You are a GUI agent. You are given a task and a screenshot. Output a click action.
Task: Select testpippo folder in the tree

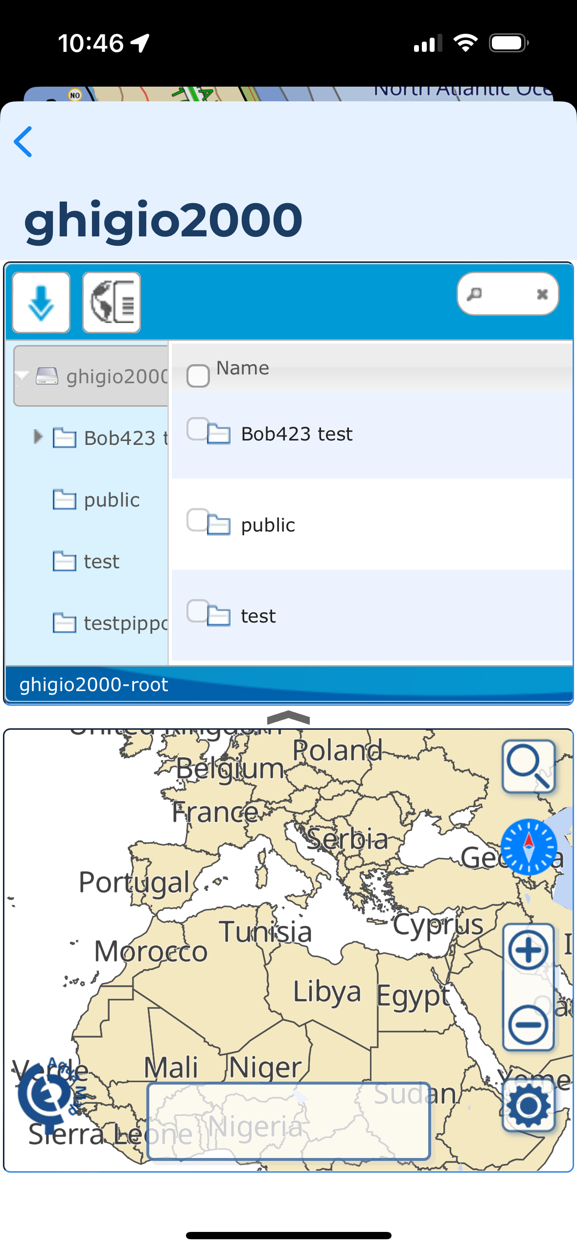pos(125,623)
